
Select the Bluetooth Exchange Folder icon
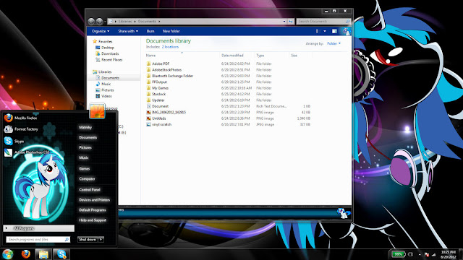(x=148, y=76)
